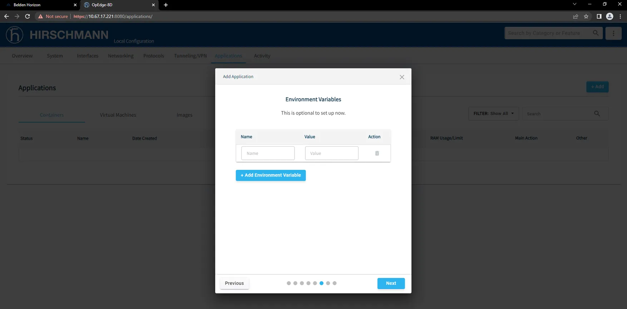Open the Tunneling/VPN menu tab
The image size is (627, 309).
[x=191, y=56]
